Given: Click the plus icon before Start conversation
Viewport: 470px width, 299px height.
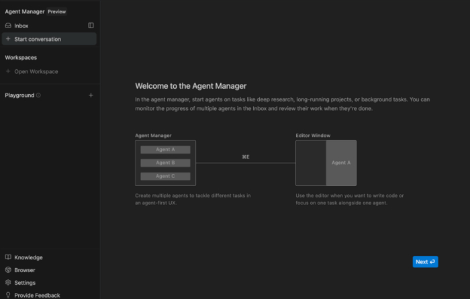Looking at the screenshot, I should (x=8, y=39).
